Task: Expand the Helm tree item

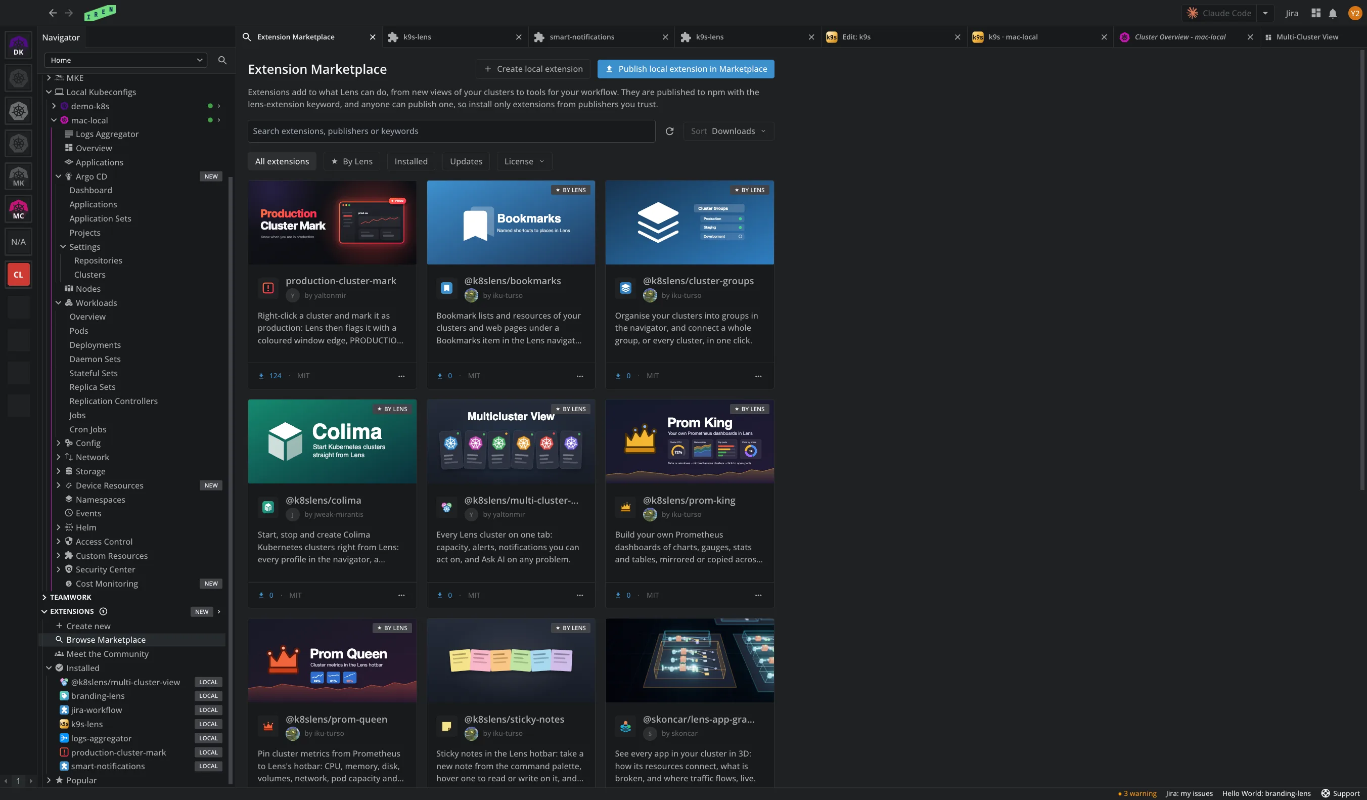Action: pyautogui.click(x=59, y=527)
